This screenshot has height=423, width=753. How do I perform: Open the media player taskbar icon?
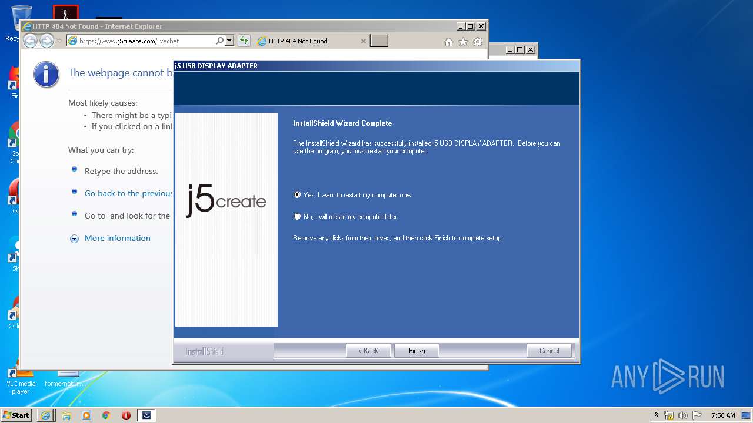pos(86,415)
